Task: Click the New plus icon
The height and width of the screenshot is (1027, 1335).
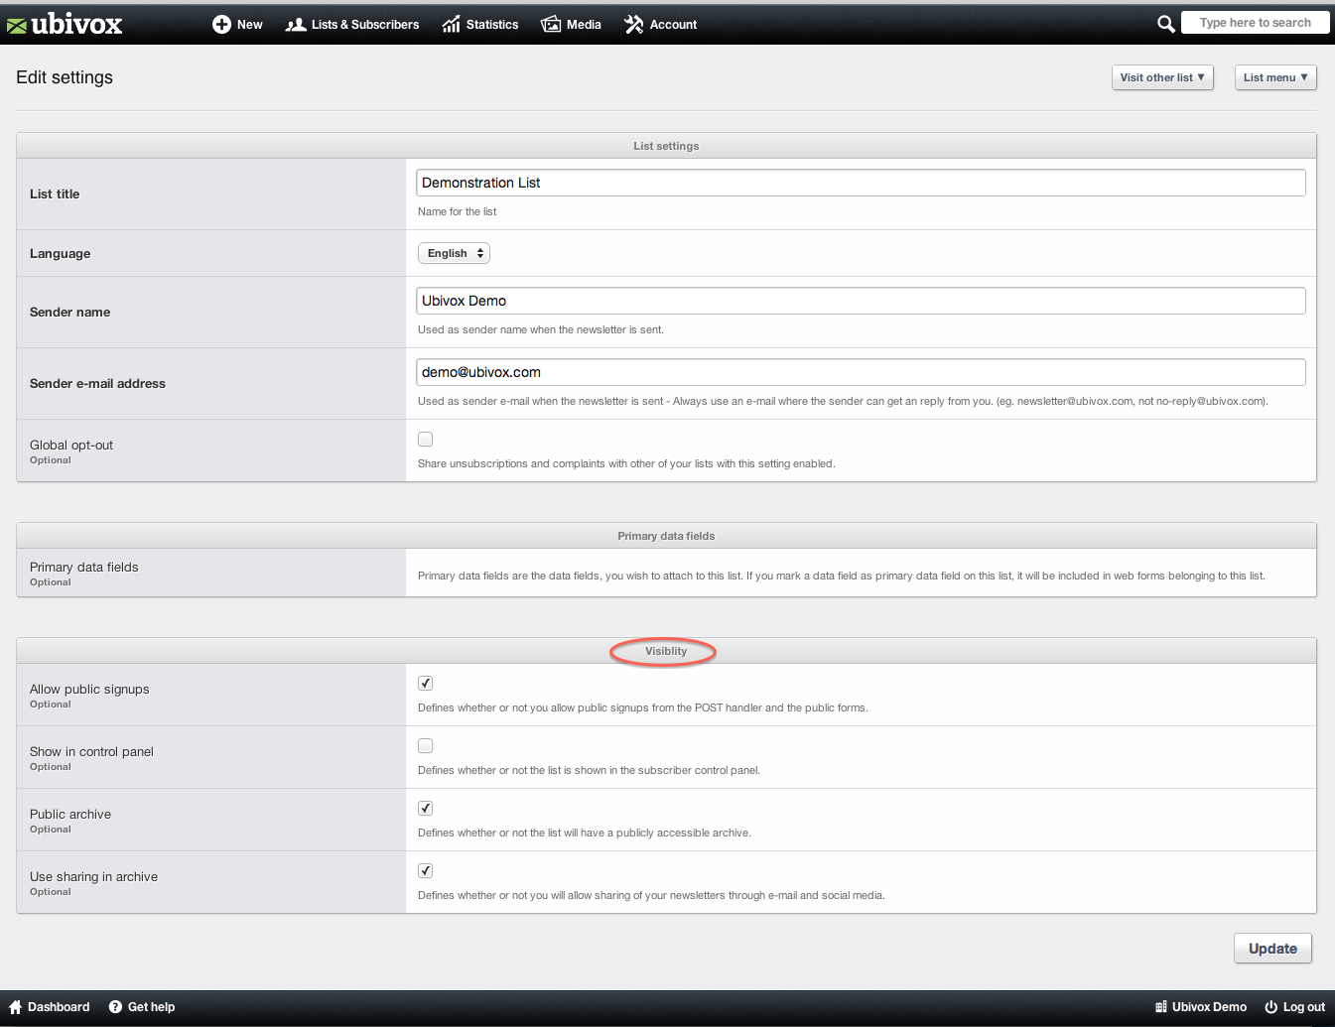Action: [221, 25]
